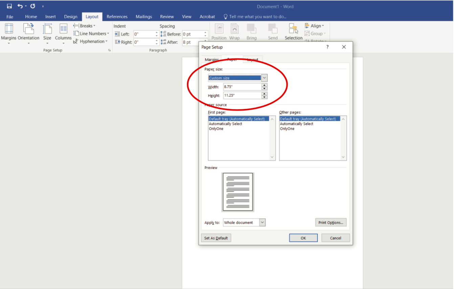Open the Breaks dropdown menu

point(85,26)
